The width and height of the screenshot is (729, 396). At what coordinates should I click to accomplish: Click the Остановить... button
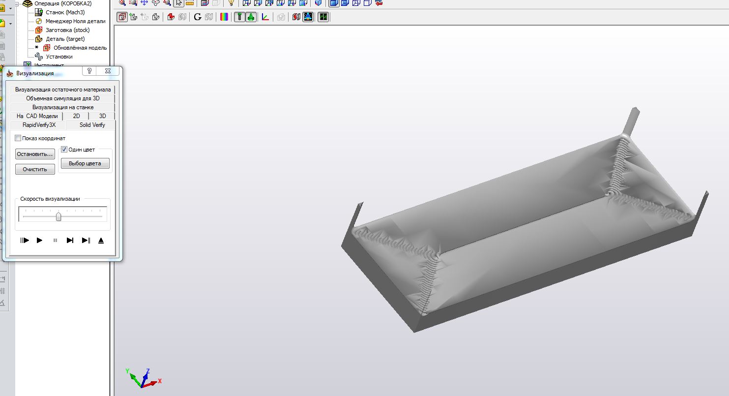tap(35, 154)
